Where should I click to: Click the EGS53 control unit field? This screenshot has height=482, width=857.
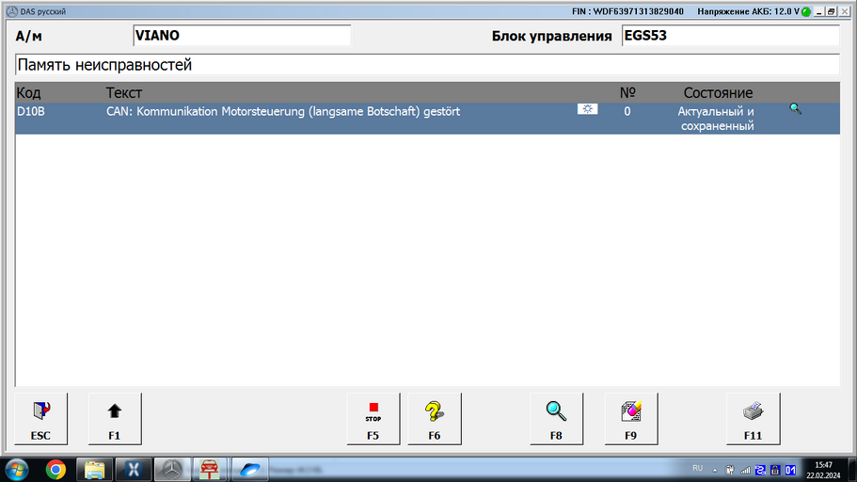pos(730,36)
